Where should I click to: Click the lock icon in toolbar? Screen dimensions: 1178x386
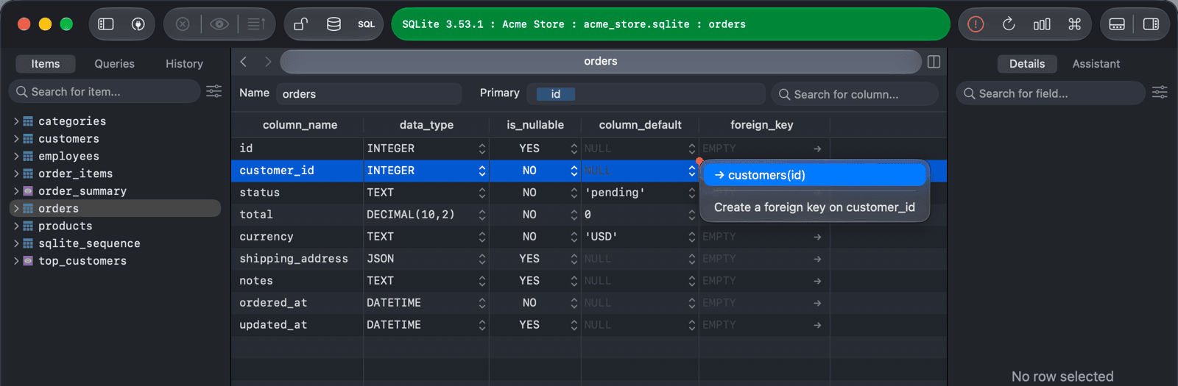point(300,24)
